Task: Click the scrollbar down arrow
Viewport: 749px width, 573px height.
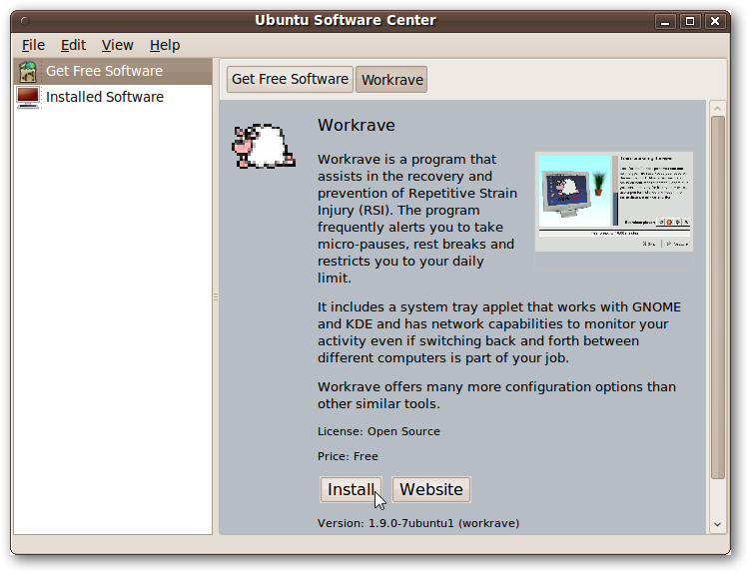Action: click(x=717, y=524)
